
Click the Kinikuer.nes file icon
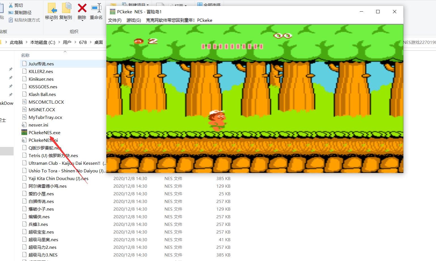coord(24,79)
